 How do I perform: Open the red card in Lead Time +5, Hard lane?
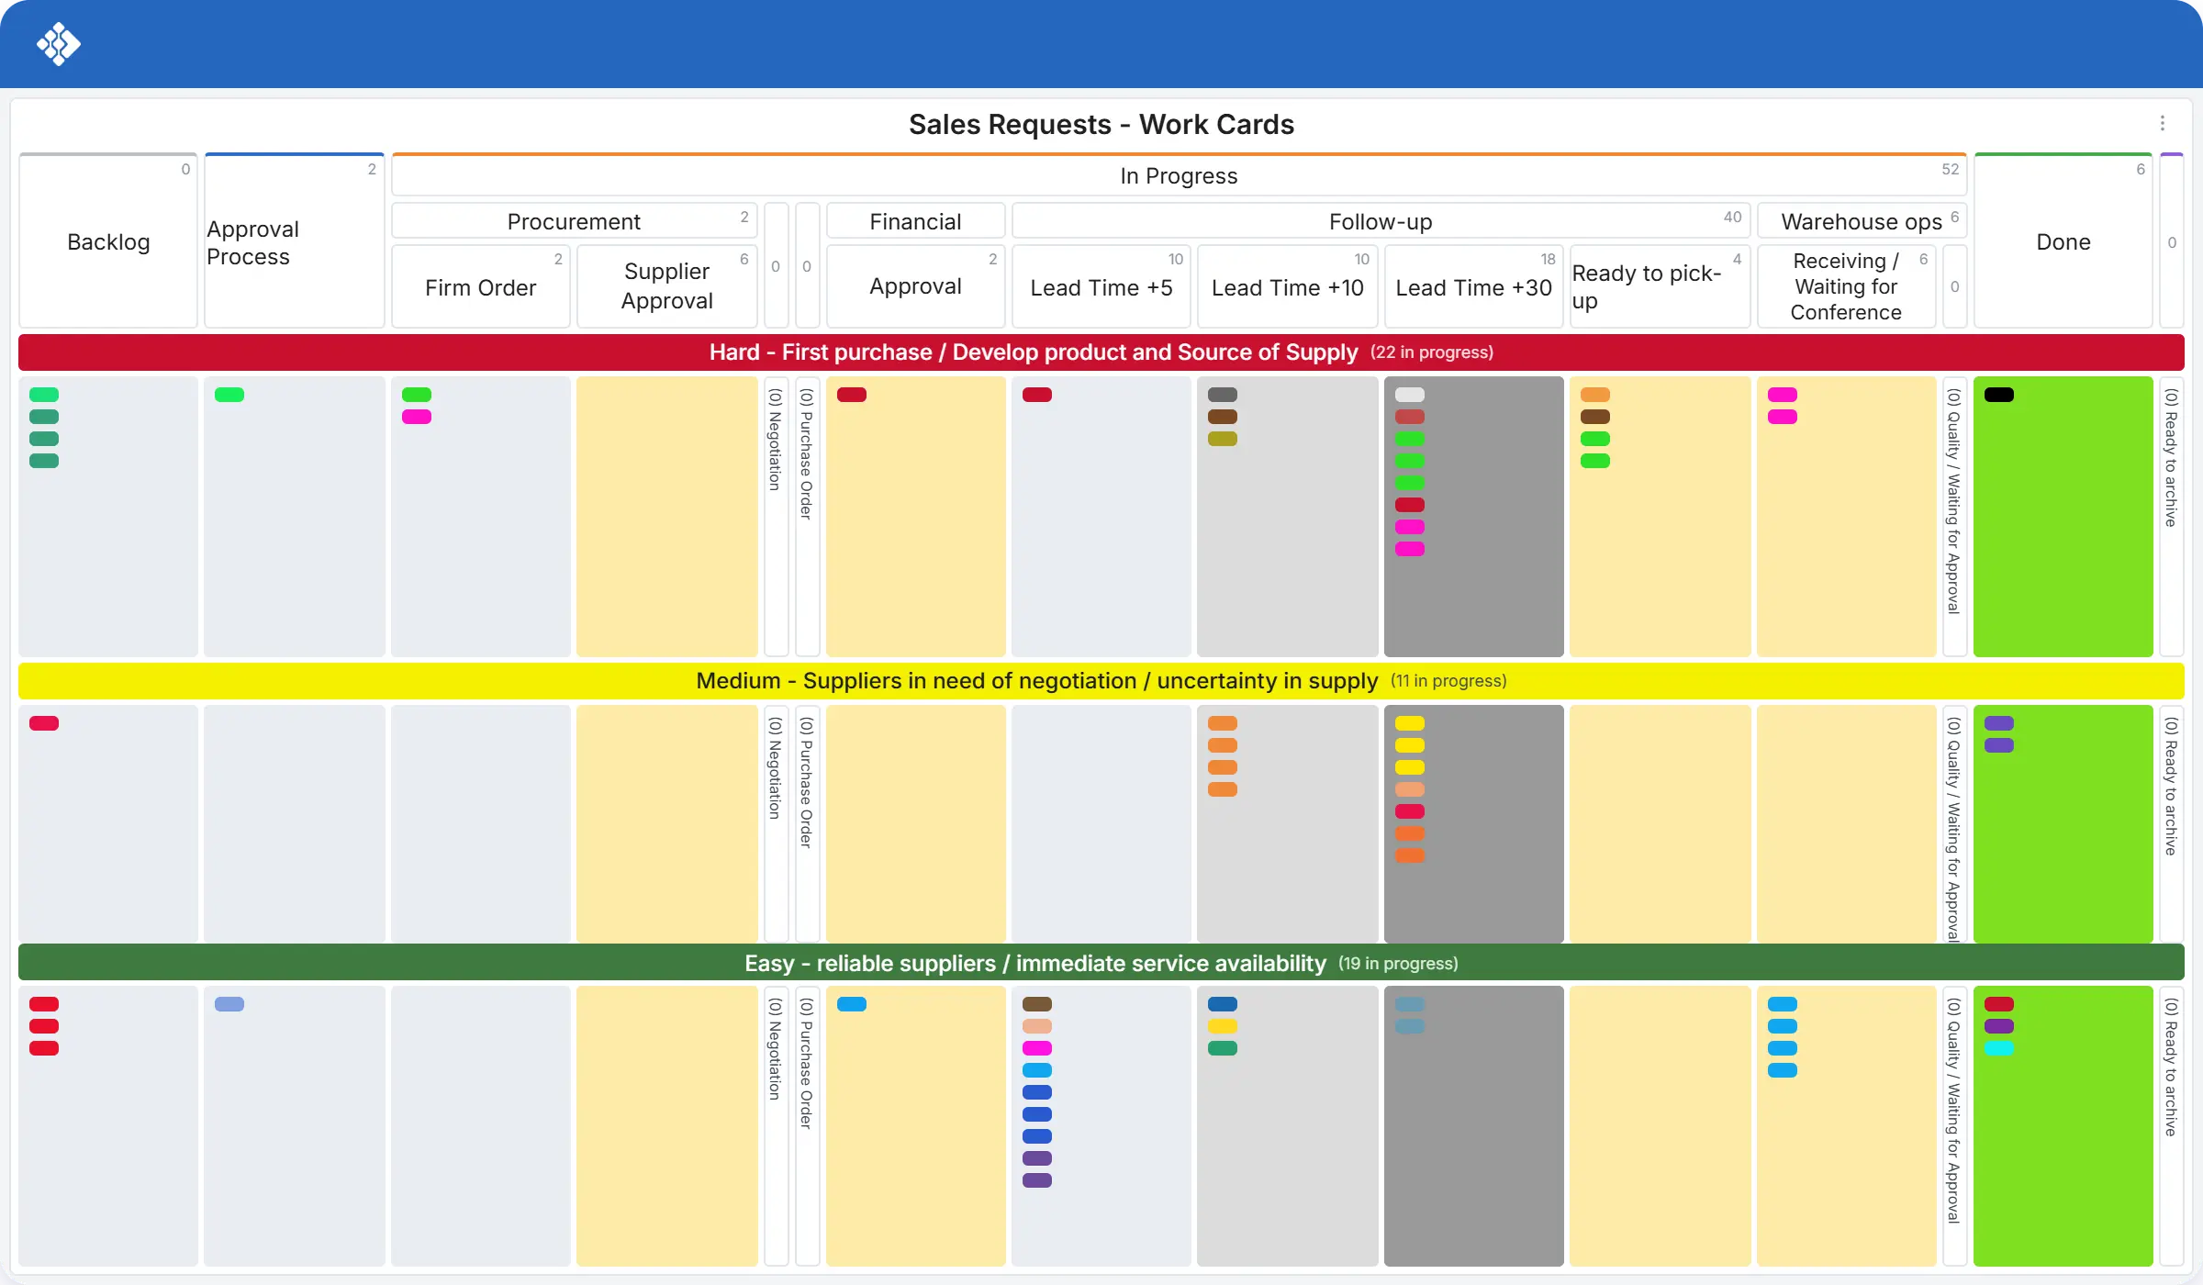coord(1037,395)
